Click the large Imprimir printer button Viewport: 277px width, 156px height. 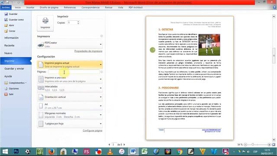tap(45, 23)
